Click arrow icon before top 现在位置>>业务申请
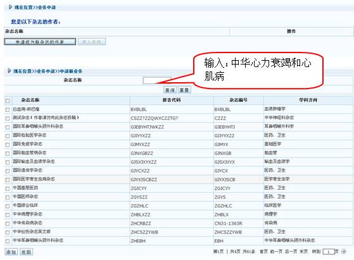Screen dimensions: 354x260 pos(10,7)
